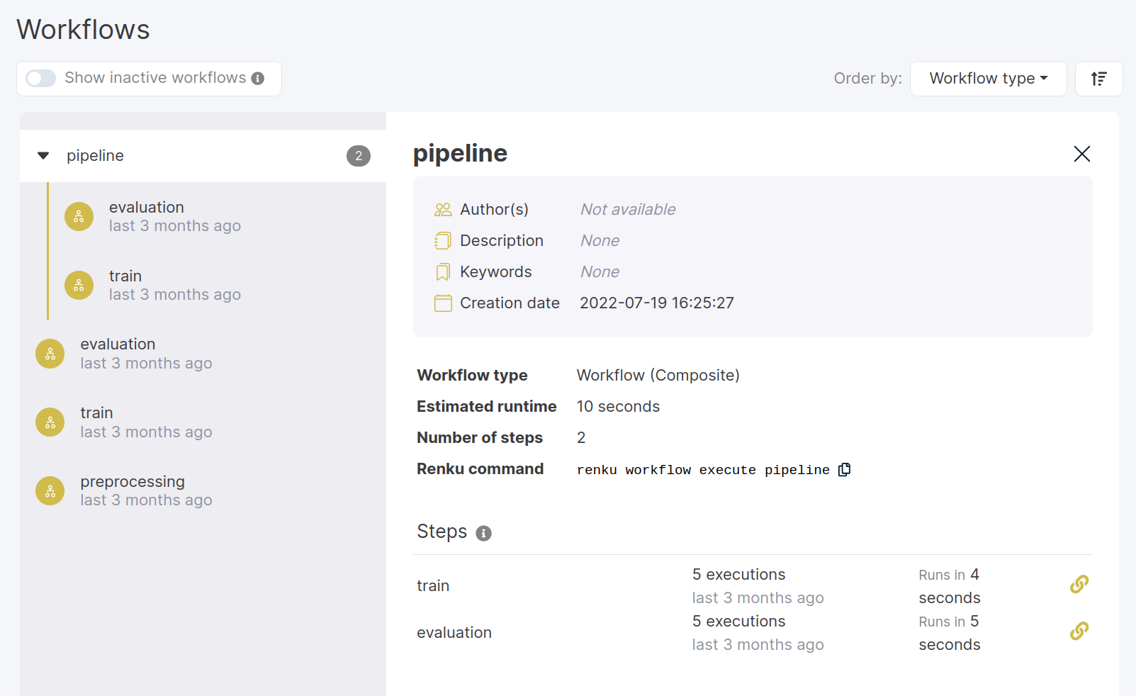This screenshot has height=696, width=1136.
Task: Open the link icon for evaluation step
Action: (x=1079, y=631)
